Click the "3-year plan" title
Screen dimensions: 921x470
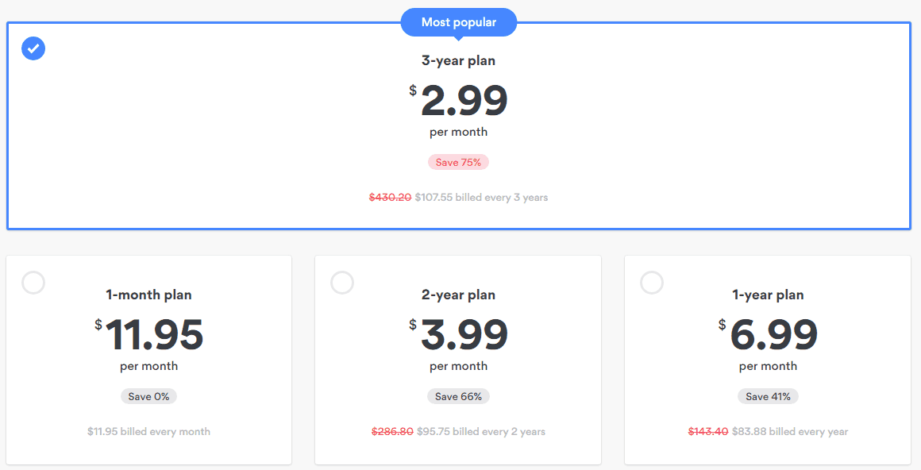[458, 60]
